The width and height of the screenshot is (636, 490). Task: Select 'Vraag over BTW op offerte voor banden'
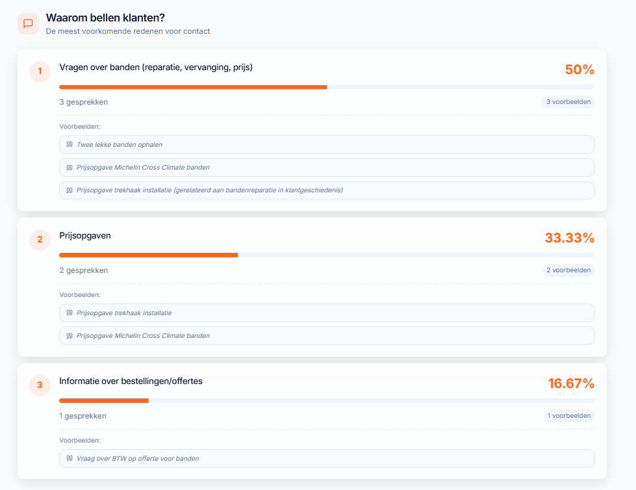327,458
